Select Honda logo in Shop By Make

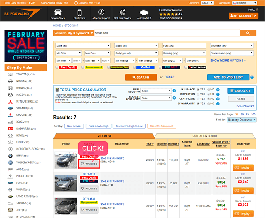click(11, 88)
